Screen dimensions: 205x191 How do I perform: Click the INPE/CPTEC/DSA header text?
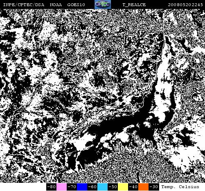(24, 5)
